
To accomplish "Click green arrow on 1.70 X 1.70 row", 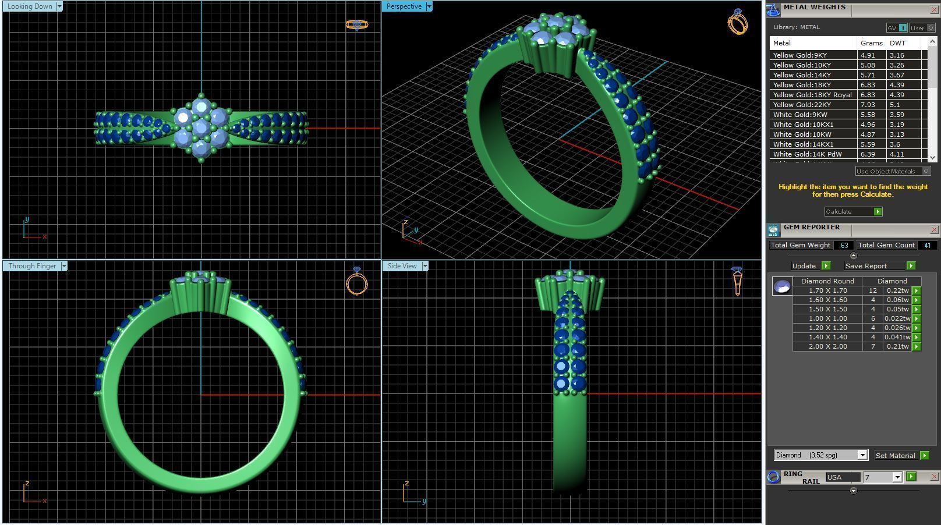I will coord(916,290).
